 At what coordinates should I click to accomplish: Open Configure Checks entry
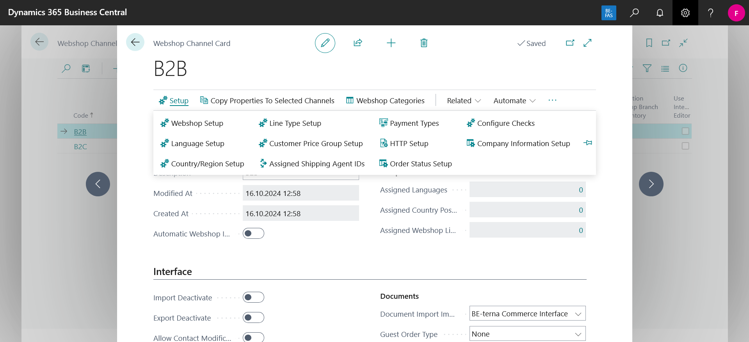500,123
